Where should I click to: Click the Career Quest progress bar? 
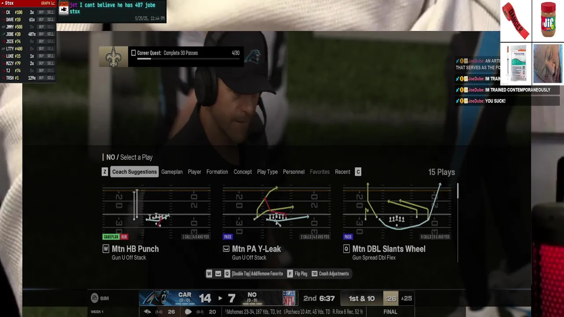(x=188, y=58)
